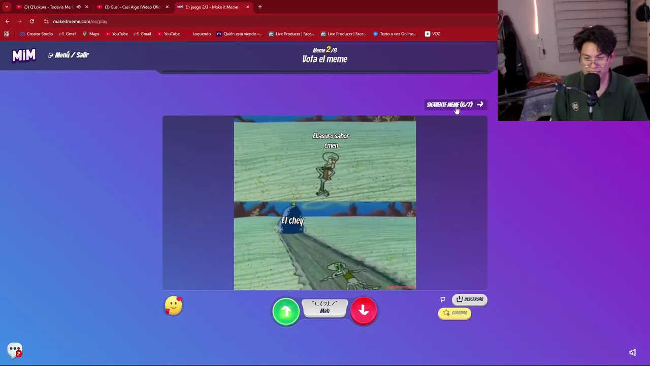Open first Live Producer Facebook bookmark
Viewport: 650px width, 366px height.
pos(291,34)
